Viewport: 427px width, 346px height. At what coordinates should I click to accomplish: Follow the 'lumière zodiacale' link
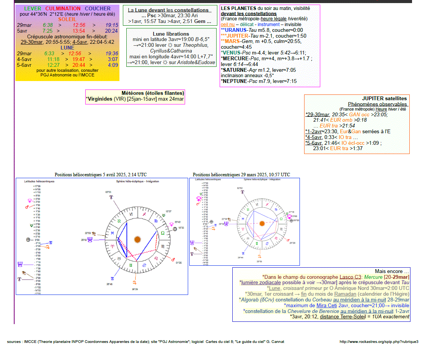pyautogui.click(x=261, y=283)
